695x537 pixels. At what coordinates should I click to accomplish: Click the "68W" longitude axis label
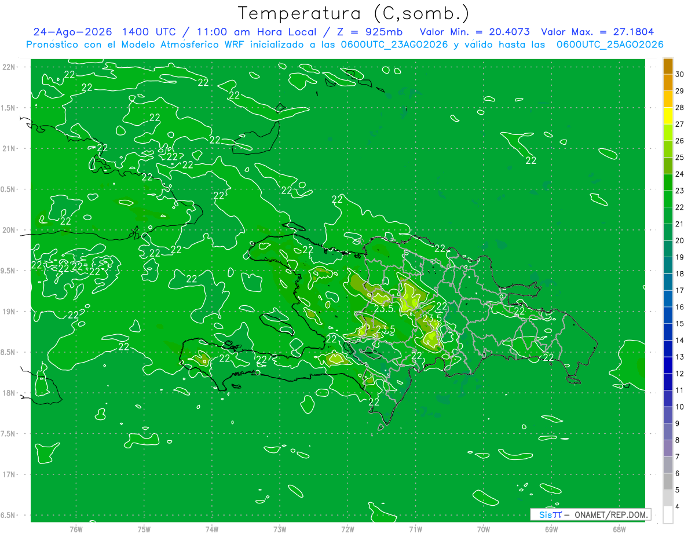[619, 529]
